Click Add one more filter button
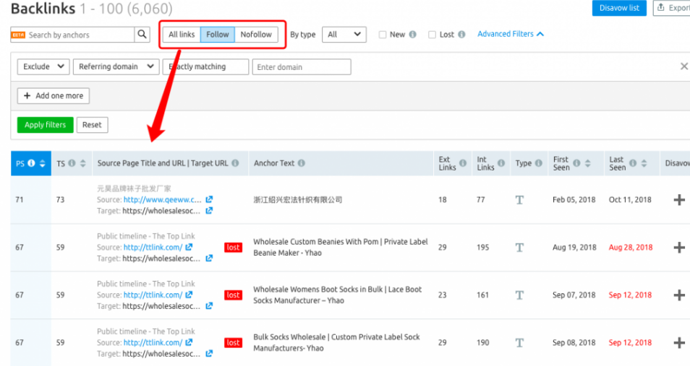The image size is (690, 366). (54, 96)
